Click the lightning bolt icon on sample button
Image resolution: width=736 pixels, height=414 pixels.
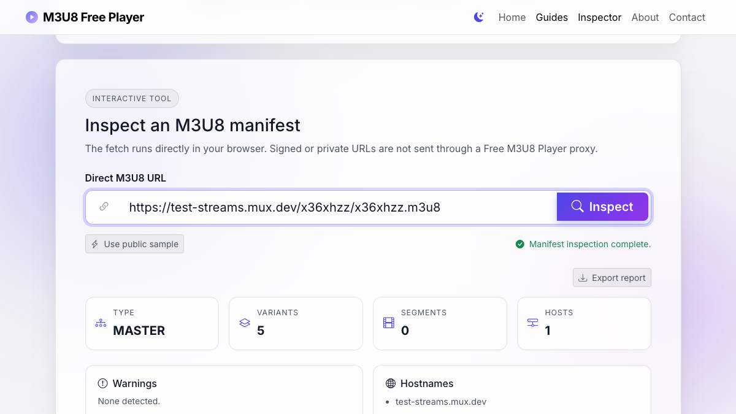(95, 244)
